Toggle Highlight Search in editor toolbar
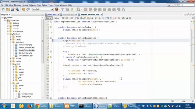Viewport: 195px width, 109px height. pos(88,18)
